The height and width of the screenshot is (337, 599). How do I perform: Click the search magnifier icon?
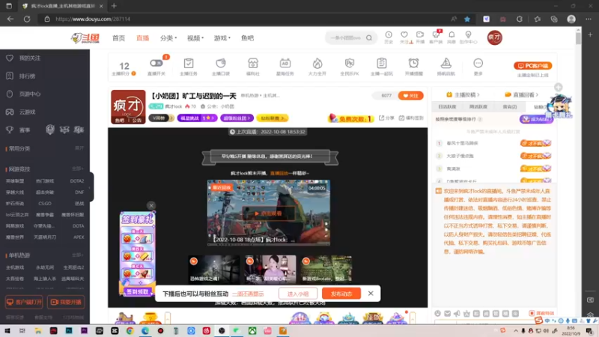pyautogui.click(x=369, y=38)
